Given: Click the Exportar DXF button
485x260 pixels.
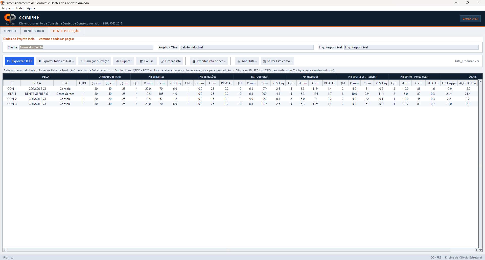Looking at the screenshot, I should [20, 61].
